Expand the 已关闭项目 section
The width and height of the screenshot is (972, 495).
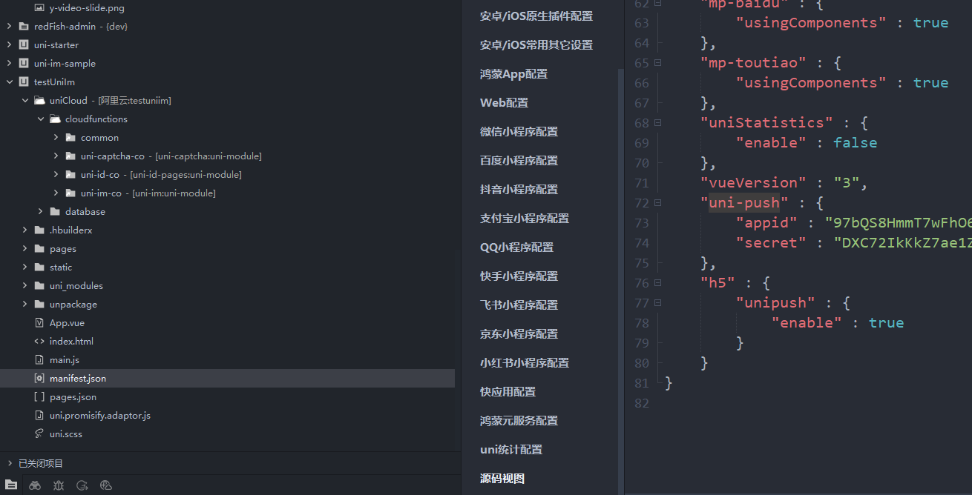coord(10,463)
